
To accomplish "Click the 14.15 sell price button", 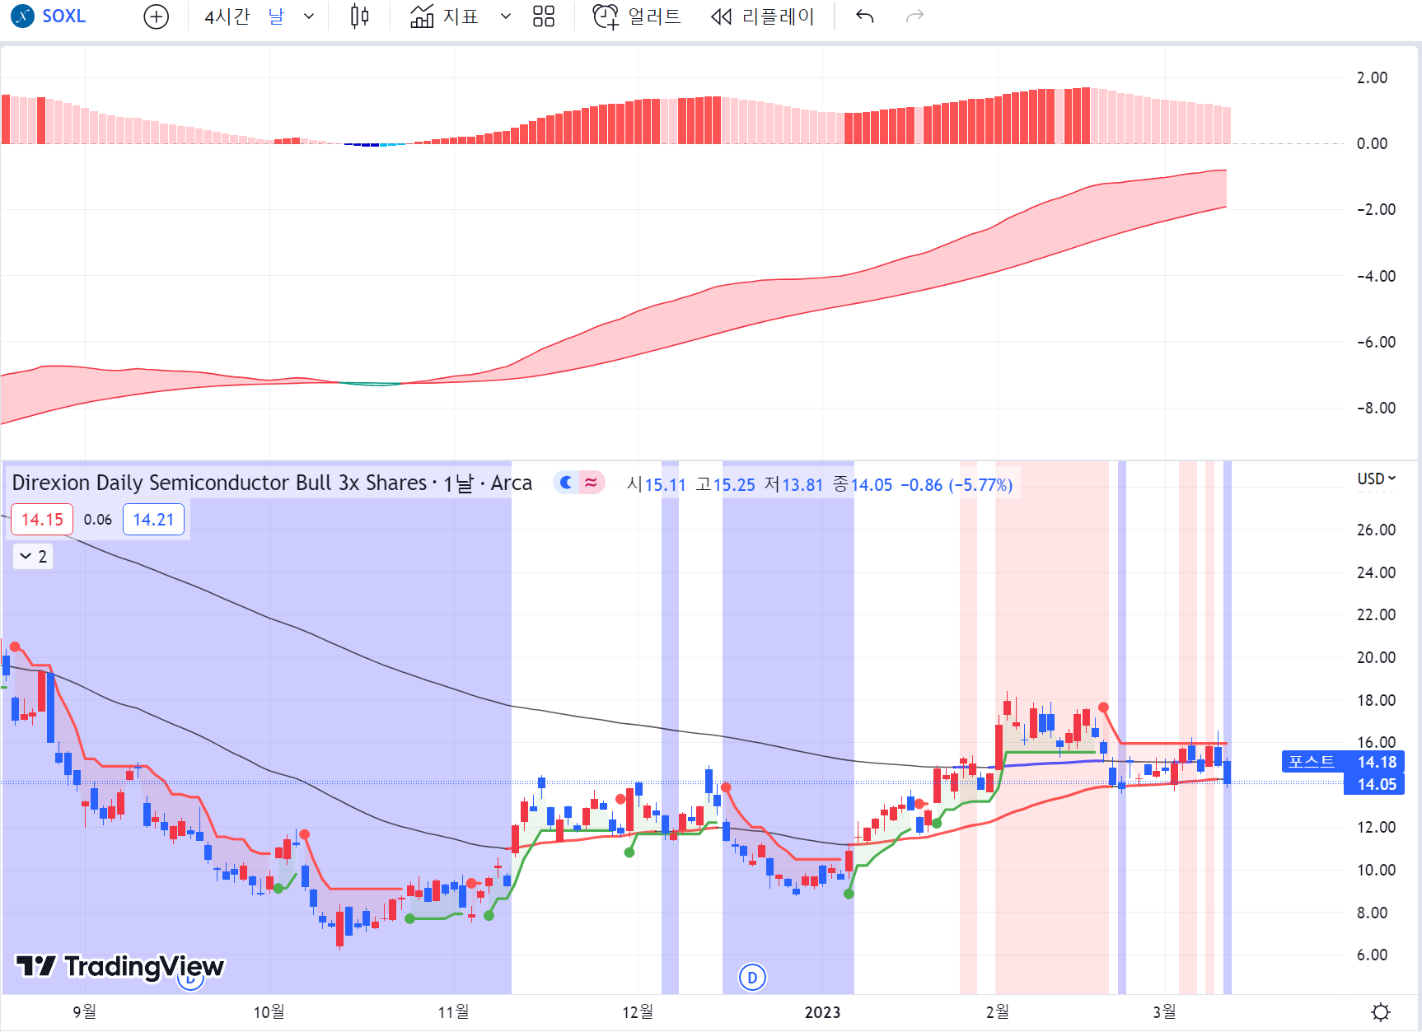I will (42, 520).
